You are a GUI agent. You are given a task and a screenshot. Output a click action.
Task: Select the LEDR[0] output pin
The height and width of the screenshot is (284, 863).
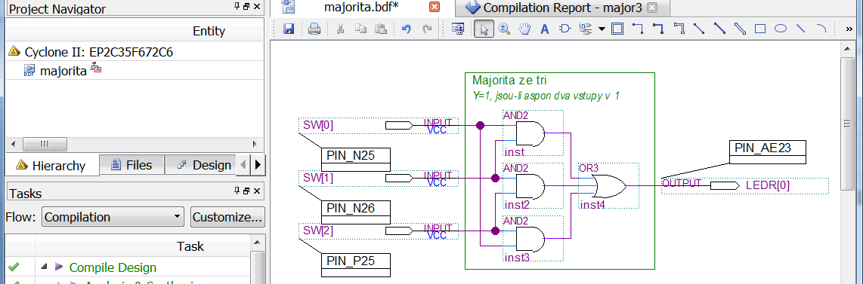click(x=745, y=185)
